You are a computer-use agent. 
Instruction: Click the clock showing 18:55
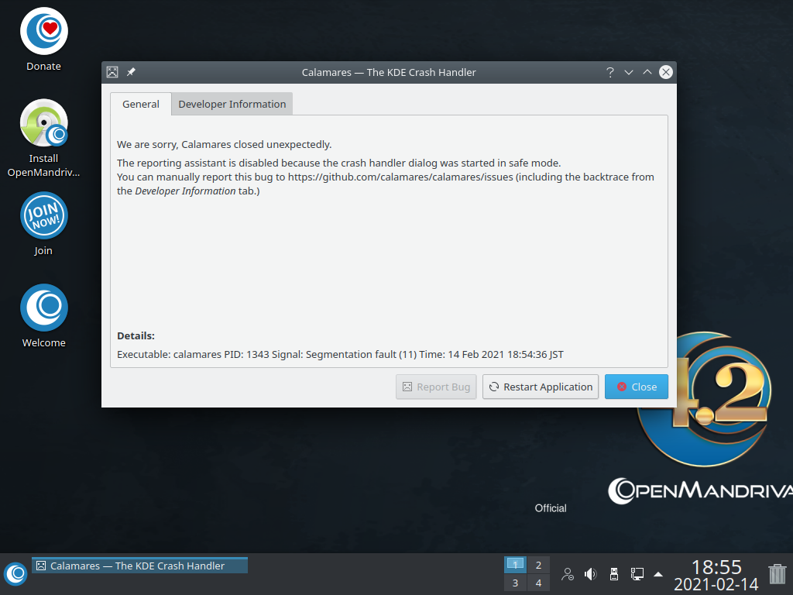coord(716,566)
